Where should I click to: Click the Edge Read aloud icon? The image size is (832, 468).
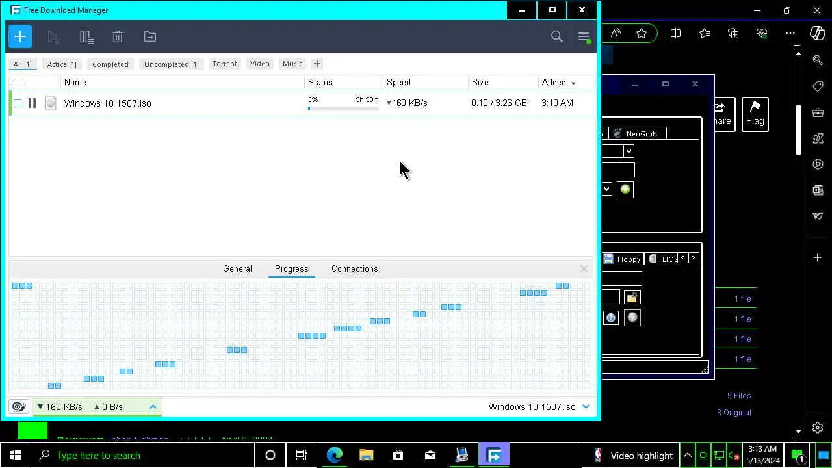tap(616, 33)
